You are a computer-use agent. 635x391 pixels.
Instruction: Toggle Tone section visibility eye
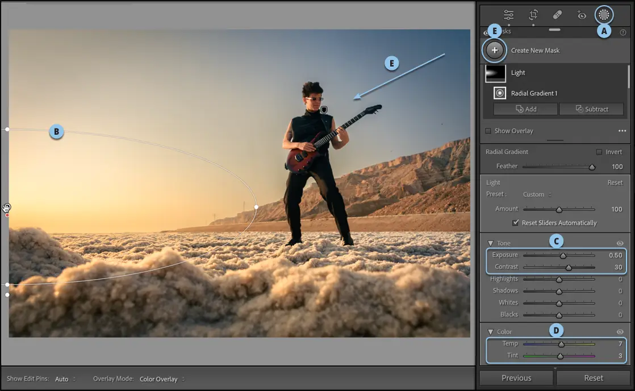click(620, 243)
